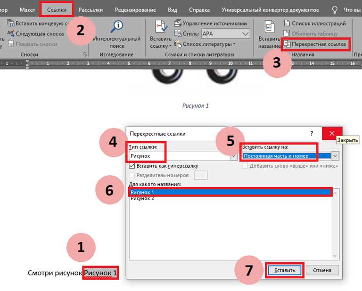Image resolution: width=362 pixels, height=291 pixels.
Task: Open the Тип ссылки combo box
Action: point(183,156)
